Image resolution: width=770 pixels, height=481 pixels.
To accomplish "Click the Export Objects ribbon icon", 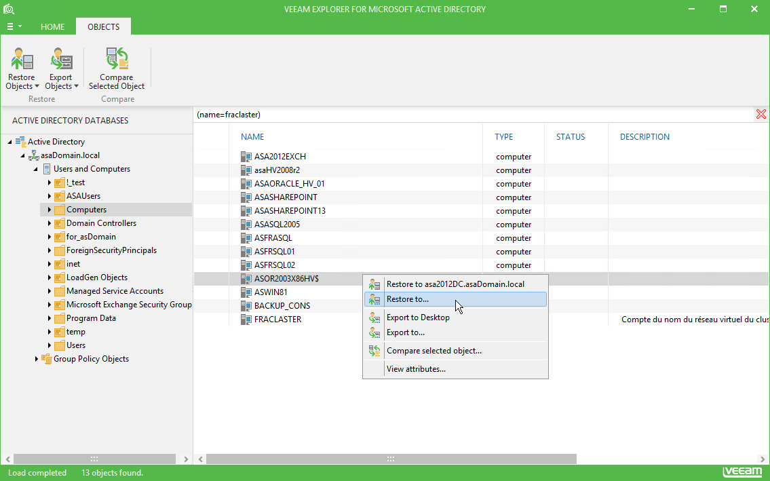I will (61, 59).
